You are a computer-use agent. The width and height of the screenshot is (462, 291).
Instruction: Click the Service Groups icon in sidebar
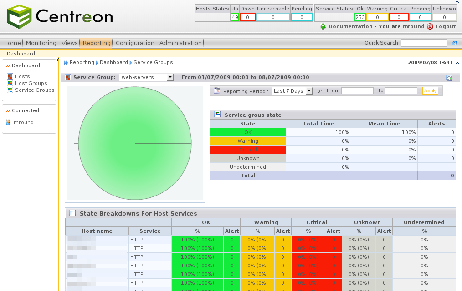(x=10, y=90)
